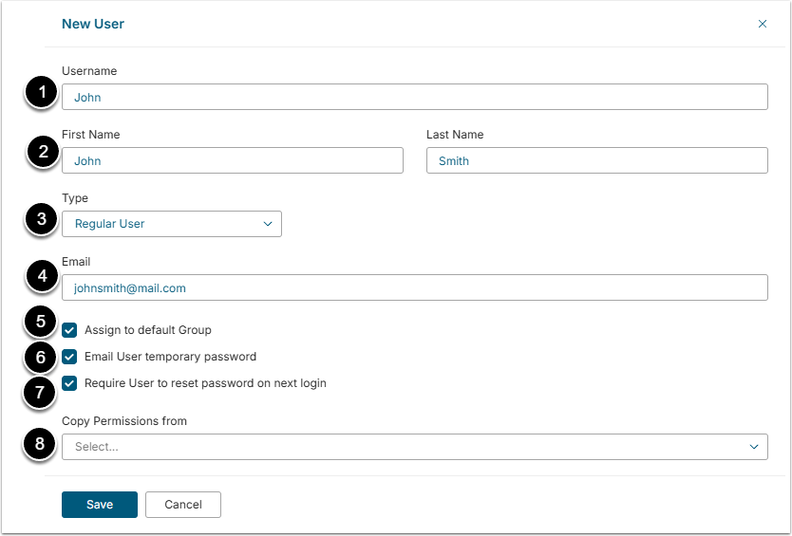The width and height of the screenshot is (792, 536).
Task: Click the numbered step 6 badge
Action: coord(40,357)
